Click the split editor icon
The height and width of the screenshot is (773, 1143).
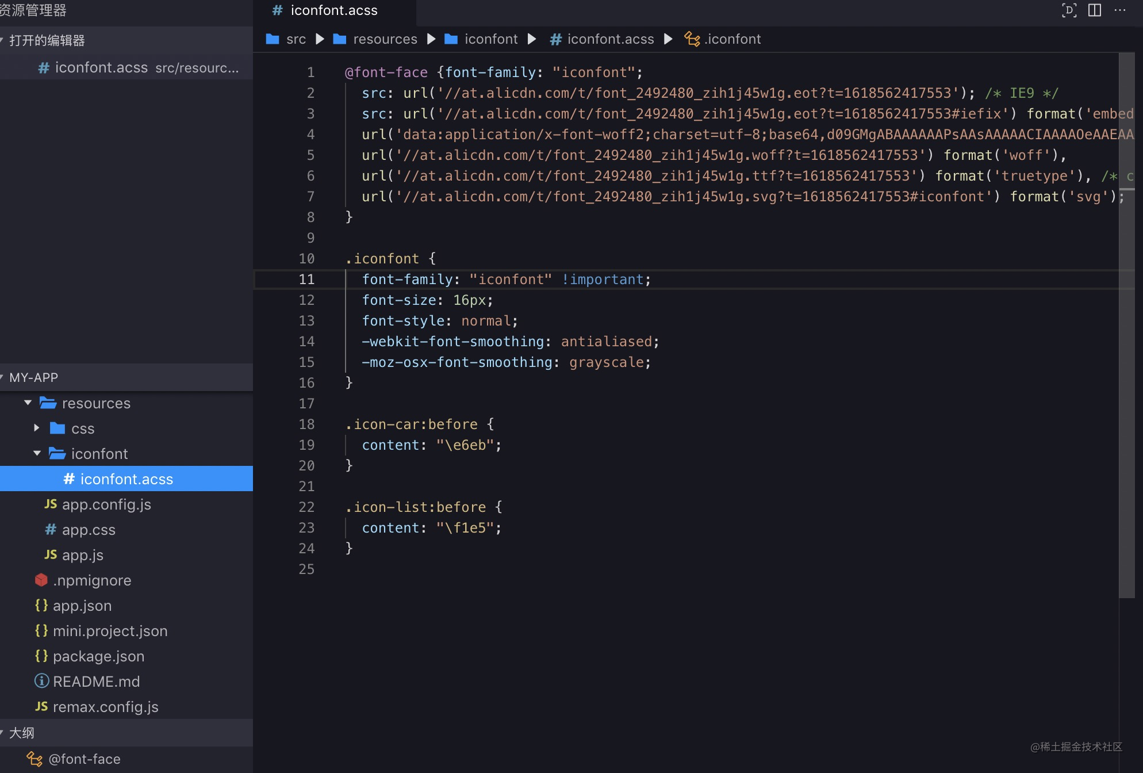point(1095,10)
